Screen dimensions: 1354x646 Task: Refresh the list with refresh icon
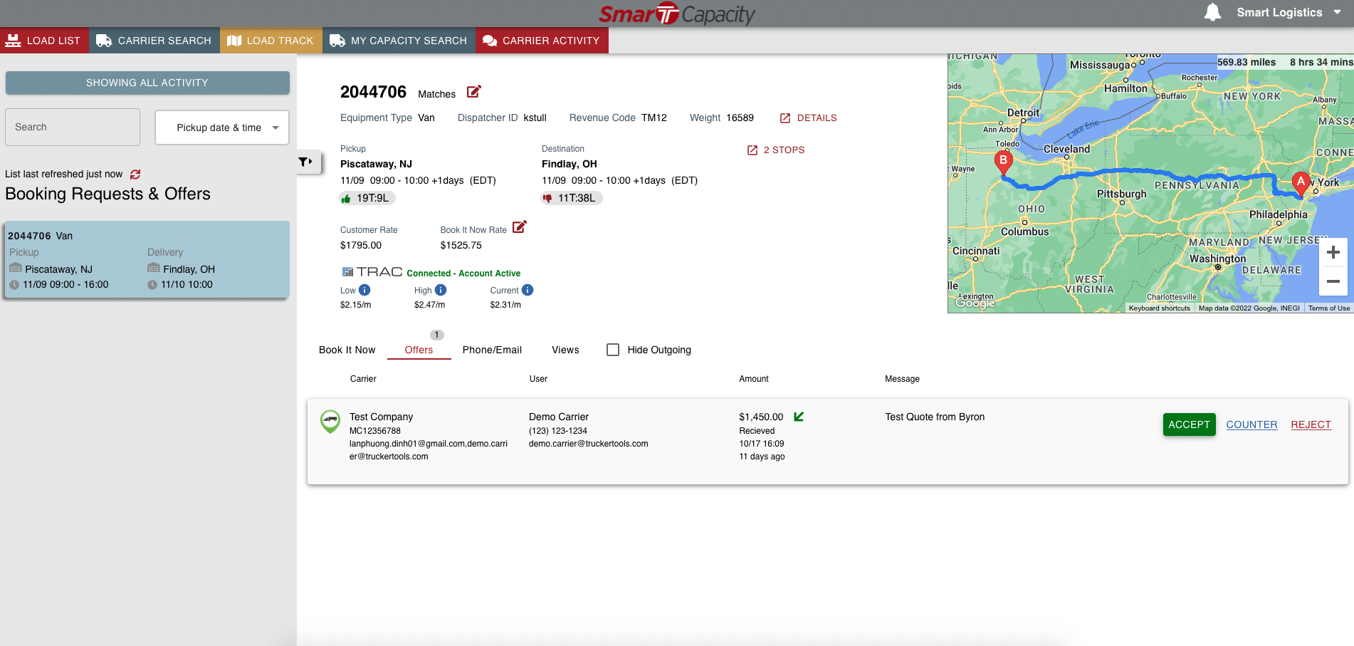135,174
